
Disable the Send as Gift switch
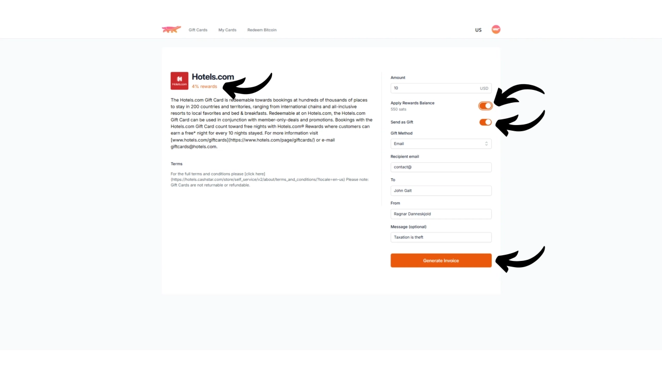click(x=485, y=122)
